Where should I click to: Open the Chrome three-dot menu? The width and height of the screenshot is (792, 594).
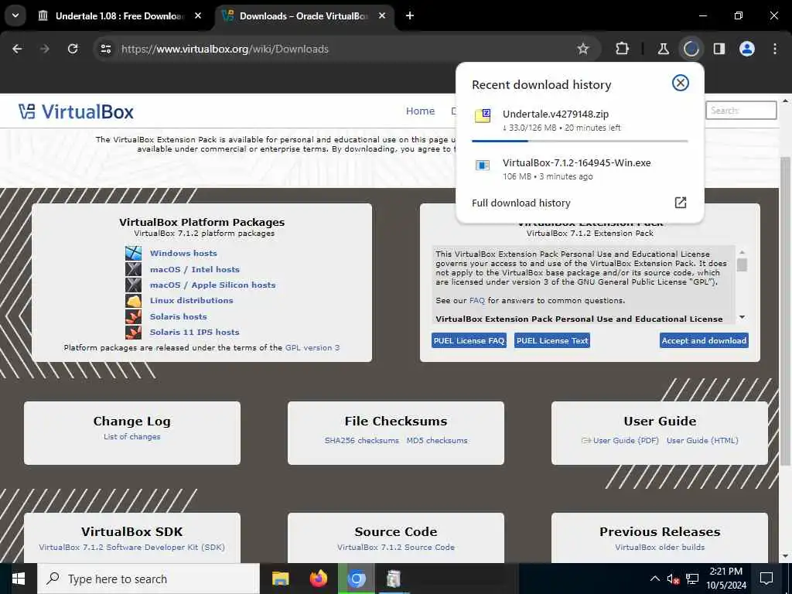[775, 49]
